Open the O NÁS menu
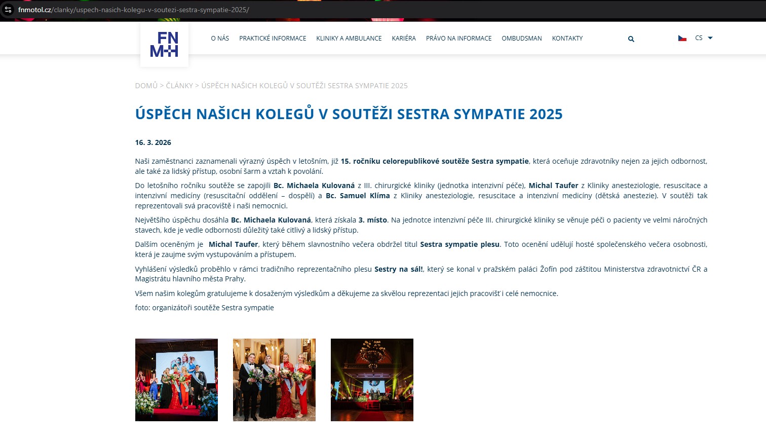This screenshot has height=441, width=766. tap(220, 39)
